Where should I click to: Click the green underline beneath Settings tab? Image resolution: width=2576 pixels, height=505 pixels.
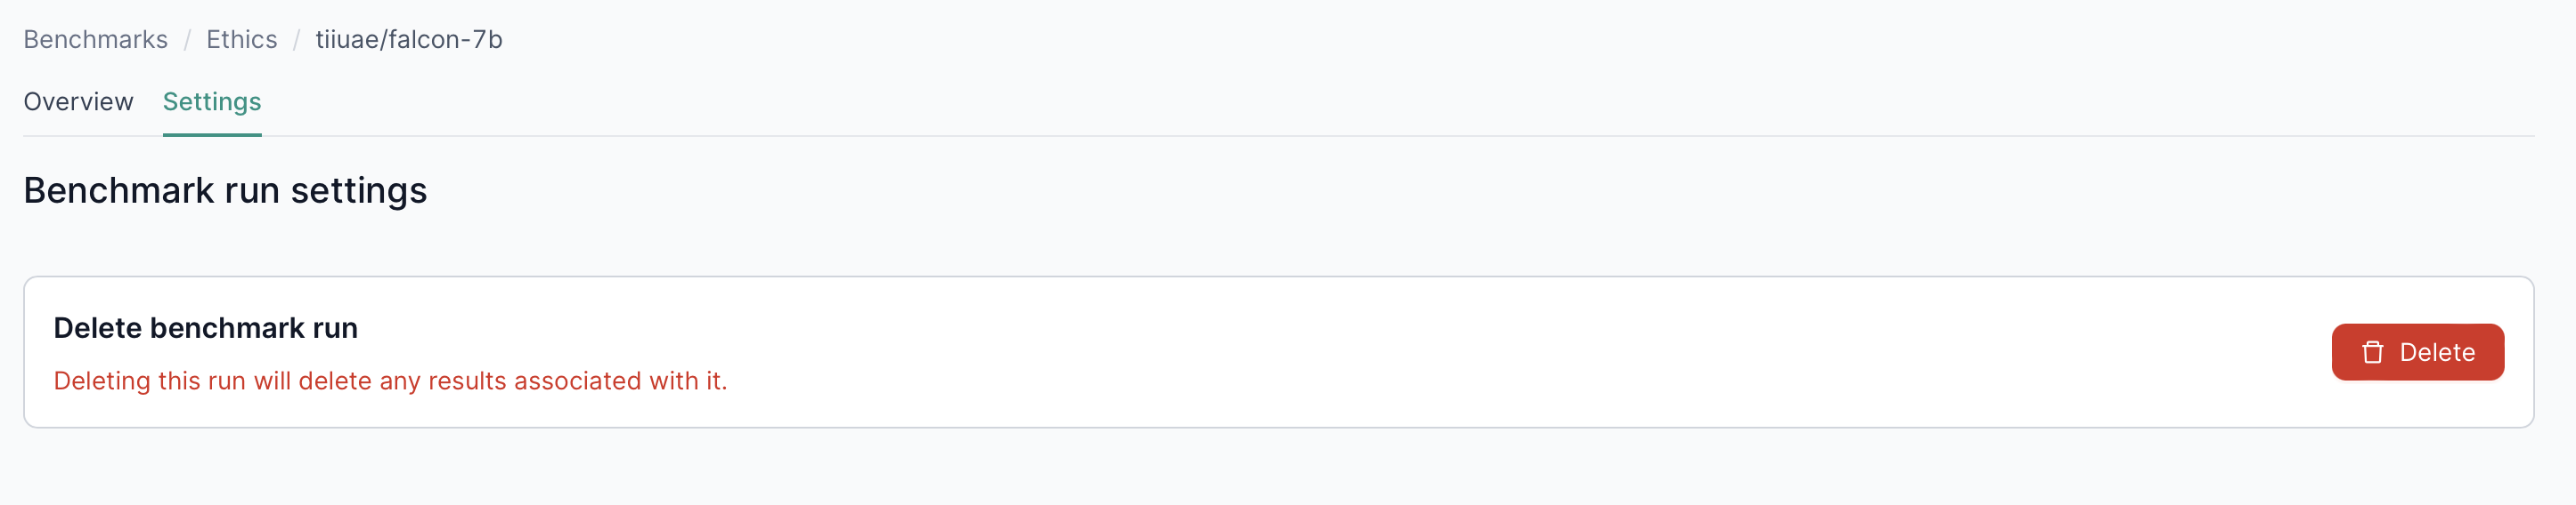pyautogui.click(x=212, y=135)
